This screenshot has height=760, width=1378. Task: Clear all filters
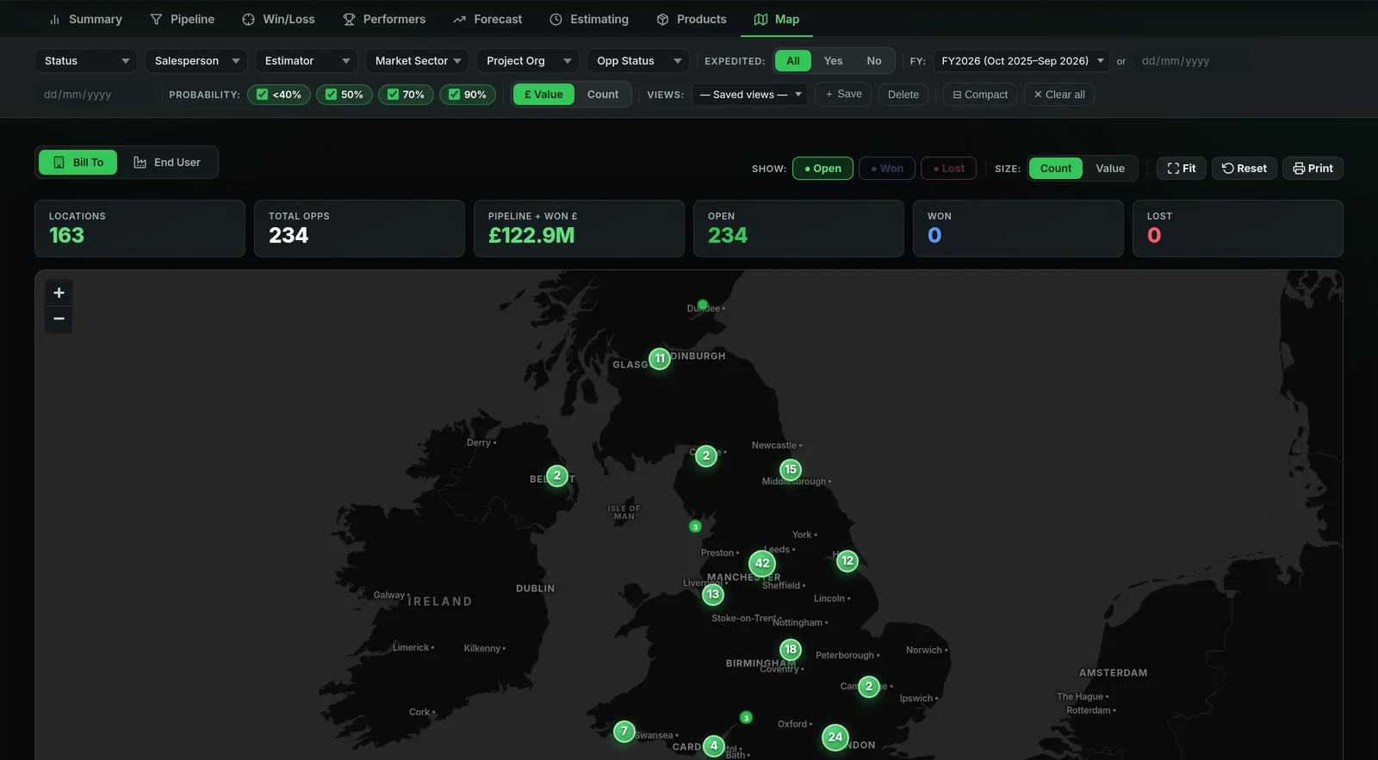(1059, 95)
